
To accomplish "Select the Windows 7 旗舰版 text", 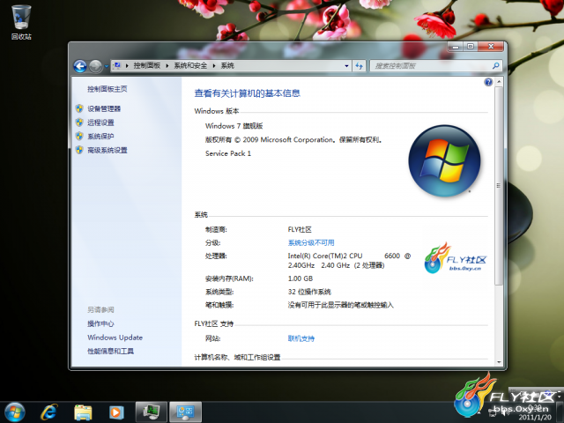I will coord(234,126).
